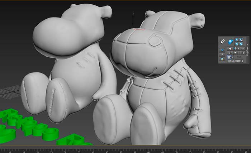Click the Offset spinner arrows

[x=242, y=61]
